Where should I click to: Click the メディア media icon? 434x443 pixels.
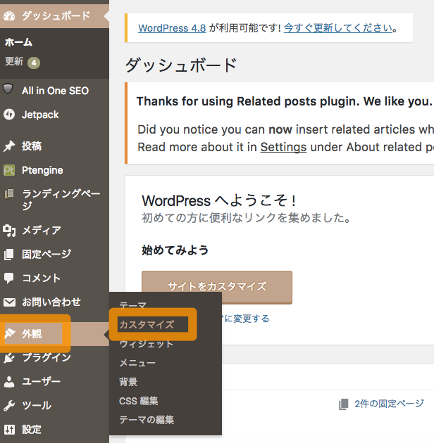coord(9,231)
